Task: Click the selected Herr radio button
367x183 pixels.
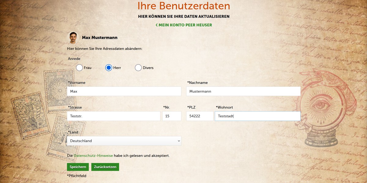Action: coord(109,68)
